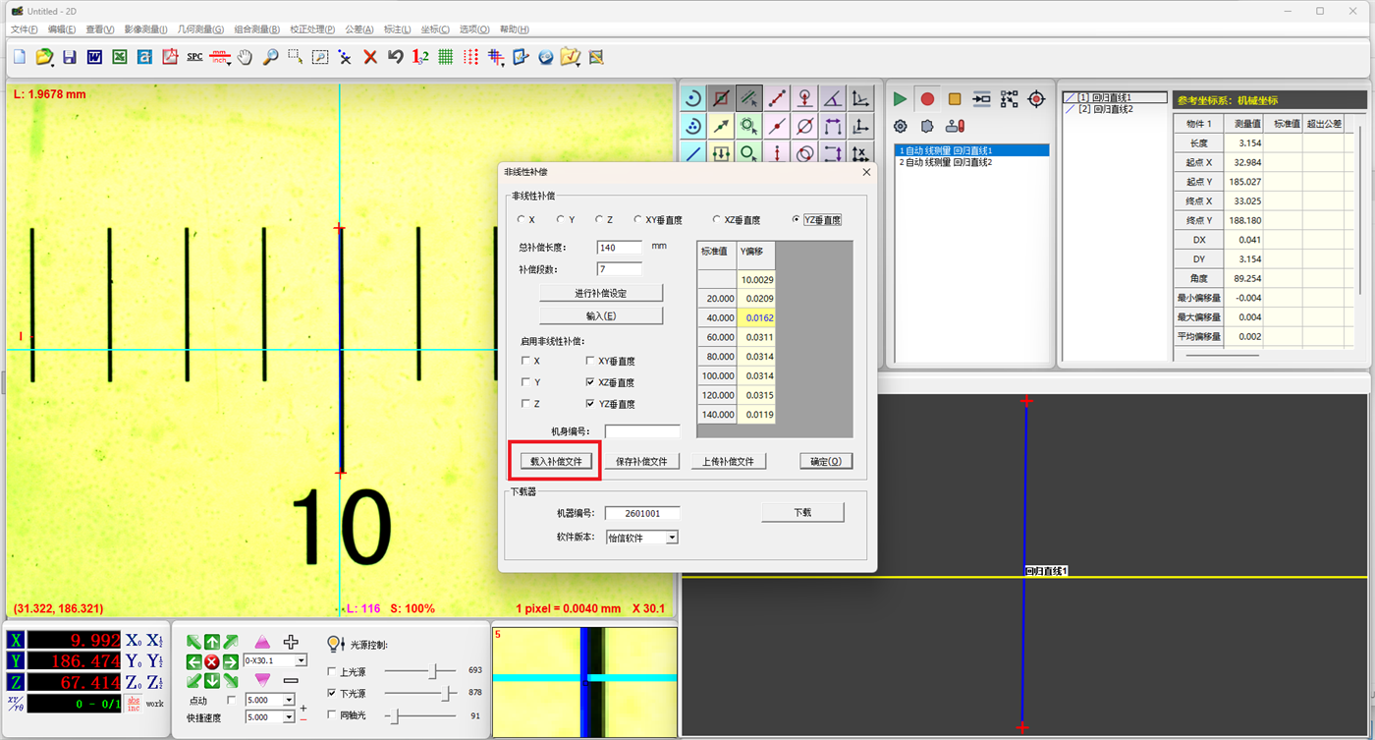This screenshot has height=740, width=1375.
Task: Export via the Word icon
Action: click(94, 57)
